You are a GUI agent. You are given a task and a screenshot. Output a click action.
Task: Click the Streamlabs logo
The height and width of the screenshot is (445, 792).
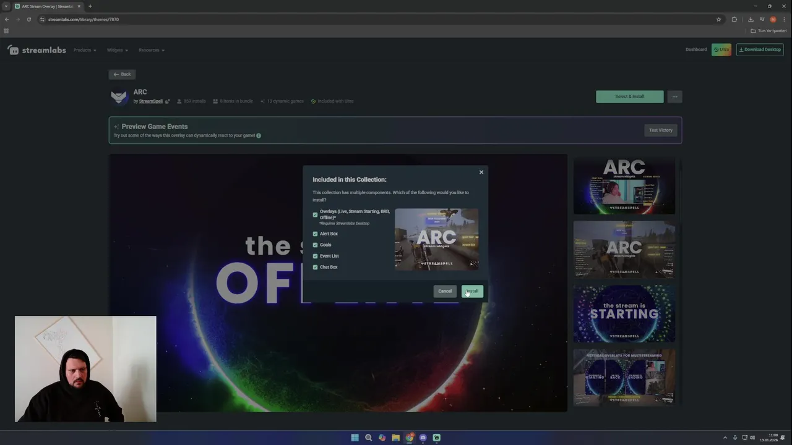click(37, 50)
